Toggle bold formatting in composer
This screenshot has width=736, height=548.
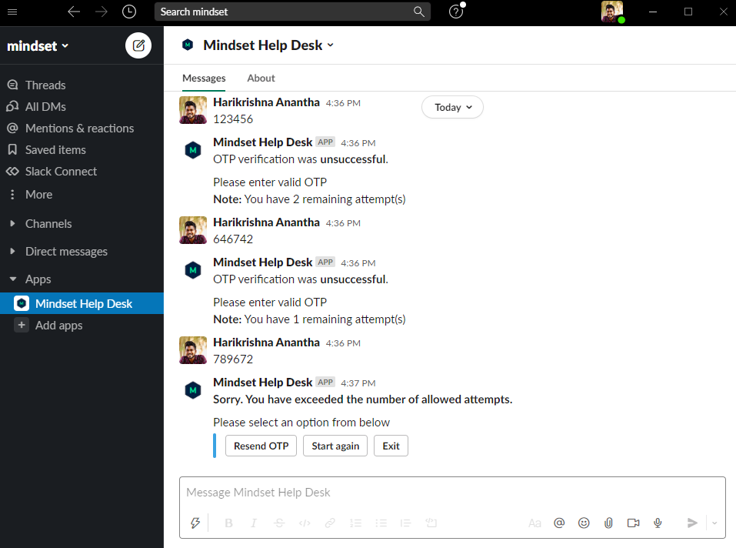(x=229, y=523)
